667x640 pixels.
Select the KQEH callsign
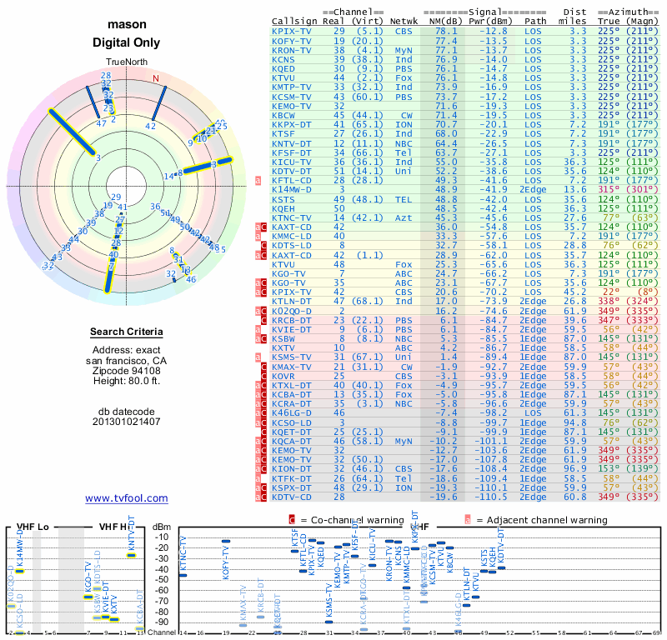pyautogui.click(x=283, y=208)
